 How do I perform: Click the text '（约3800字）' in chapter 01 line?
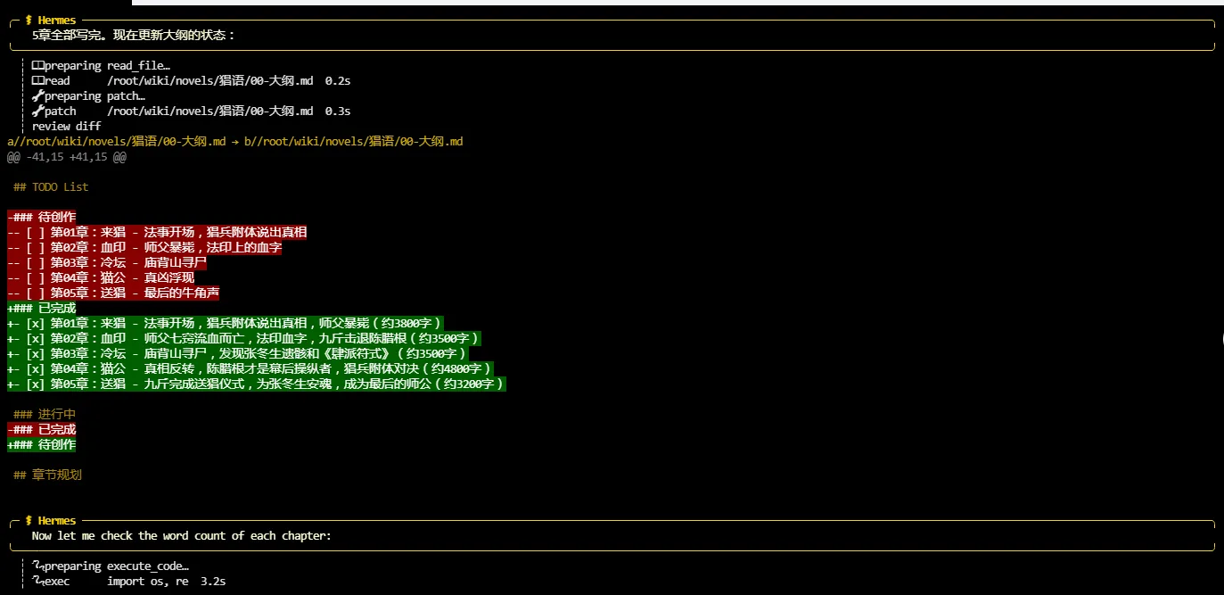point(406,323)
